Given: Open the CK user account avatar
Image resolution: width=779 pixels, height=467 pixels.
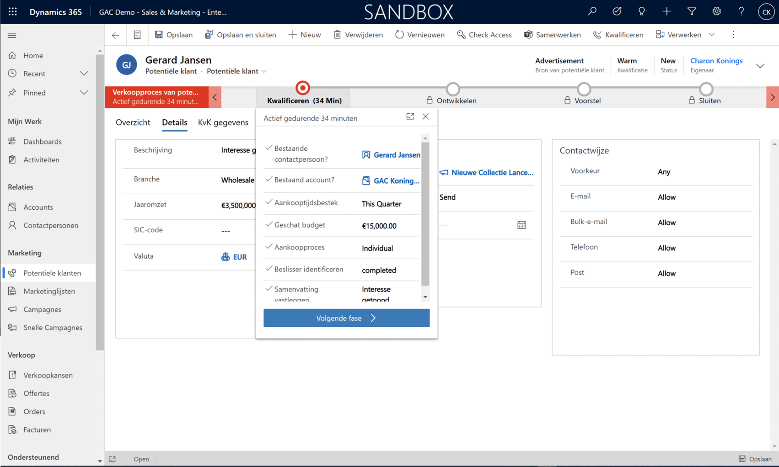Looking at the screenshot, I should point(766,12).
